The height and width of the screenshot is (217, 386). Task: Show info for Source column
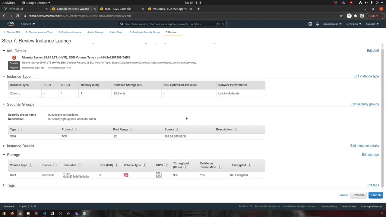click(x=178, y=129)
